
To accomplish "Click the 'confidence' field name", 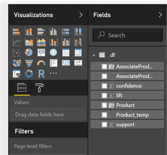I will click(x=129, y=86).
